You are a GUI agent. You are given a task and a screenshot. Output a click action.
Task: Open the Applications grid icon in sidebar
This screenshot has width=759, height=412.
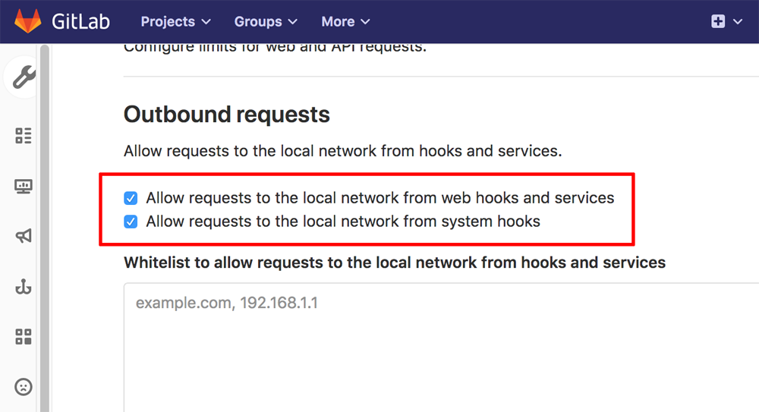(x=24, y=337)
